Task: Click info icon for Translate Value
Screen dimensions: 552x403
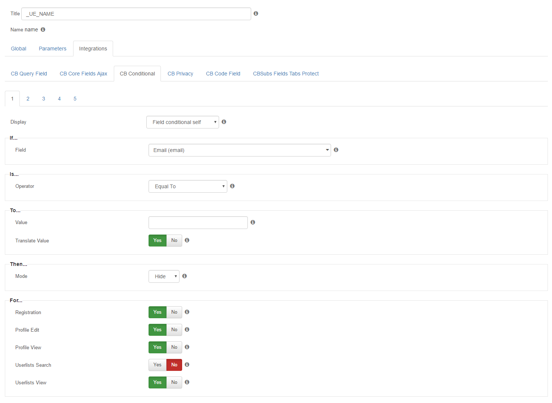Action: coord(187,240)
